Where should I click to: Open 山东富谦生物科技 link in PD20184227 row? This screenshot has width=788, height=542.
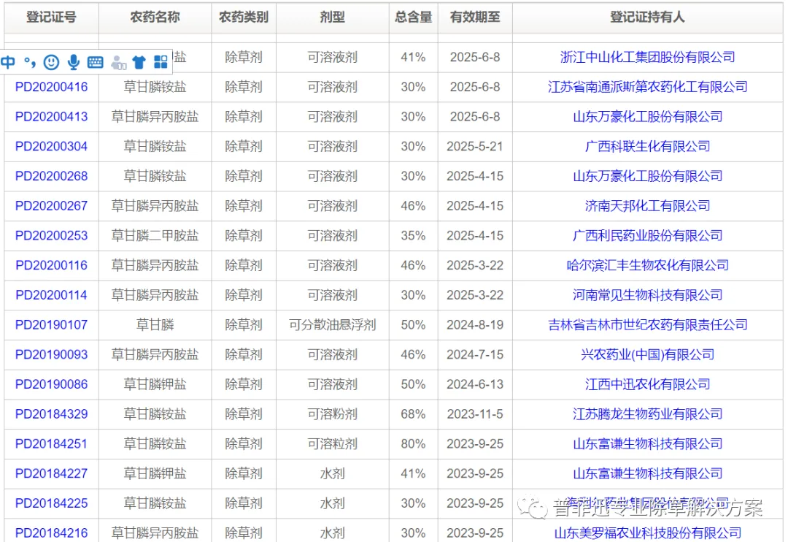point(647,473)
